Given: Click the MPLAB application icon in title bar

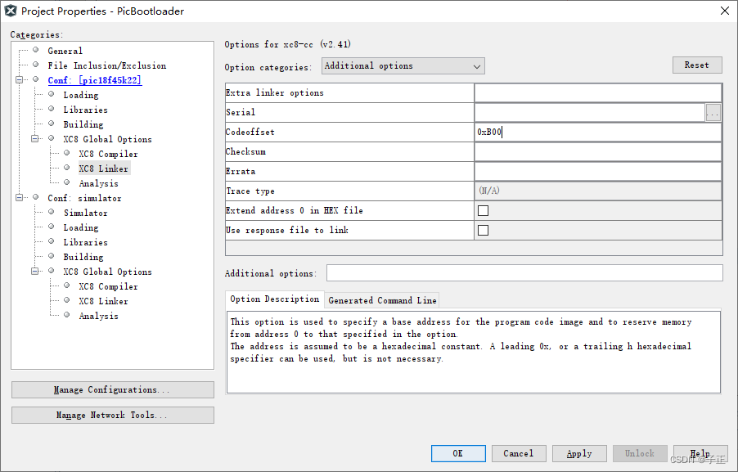Looking at the screenshot, I should point(11,11).
